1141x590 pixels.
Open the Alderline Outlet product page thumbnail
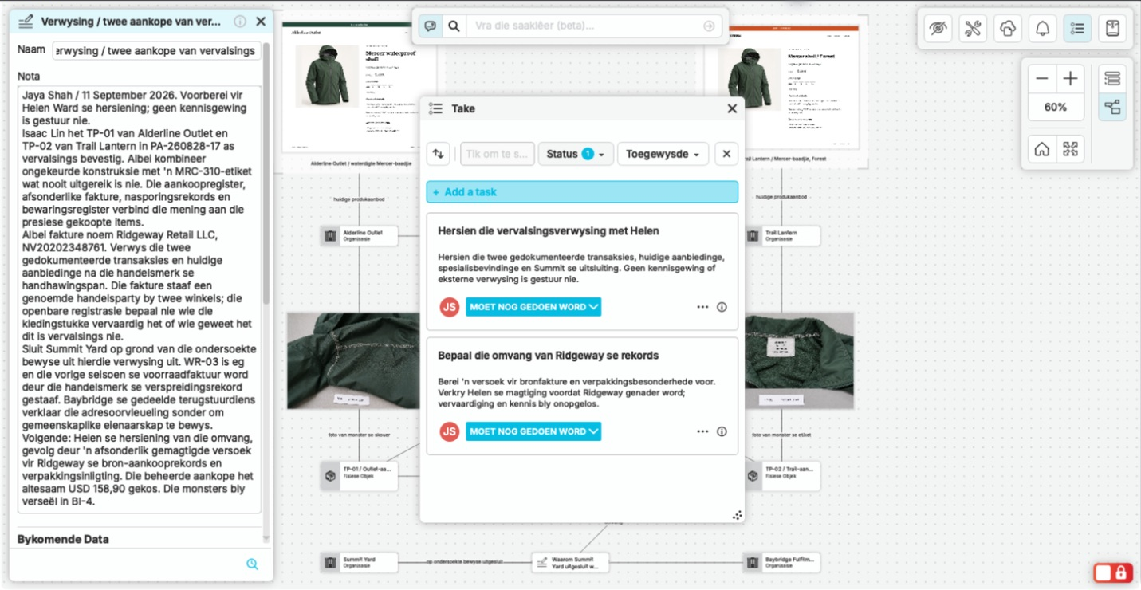pos(359,89)
